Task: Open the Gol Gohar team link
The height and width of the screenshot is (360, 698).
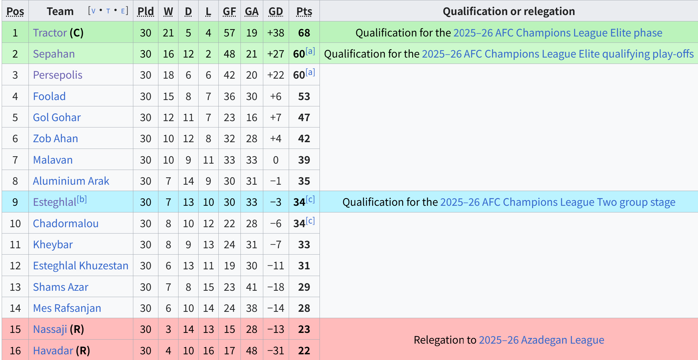Action: coord(57,117)
